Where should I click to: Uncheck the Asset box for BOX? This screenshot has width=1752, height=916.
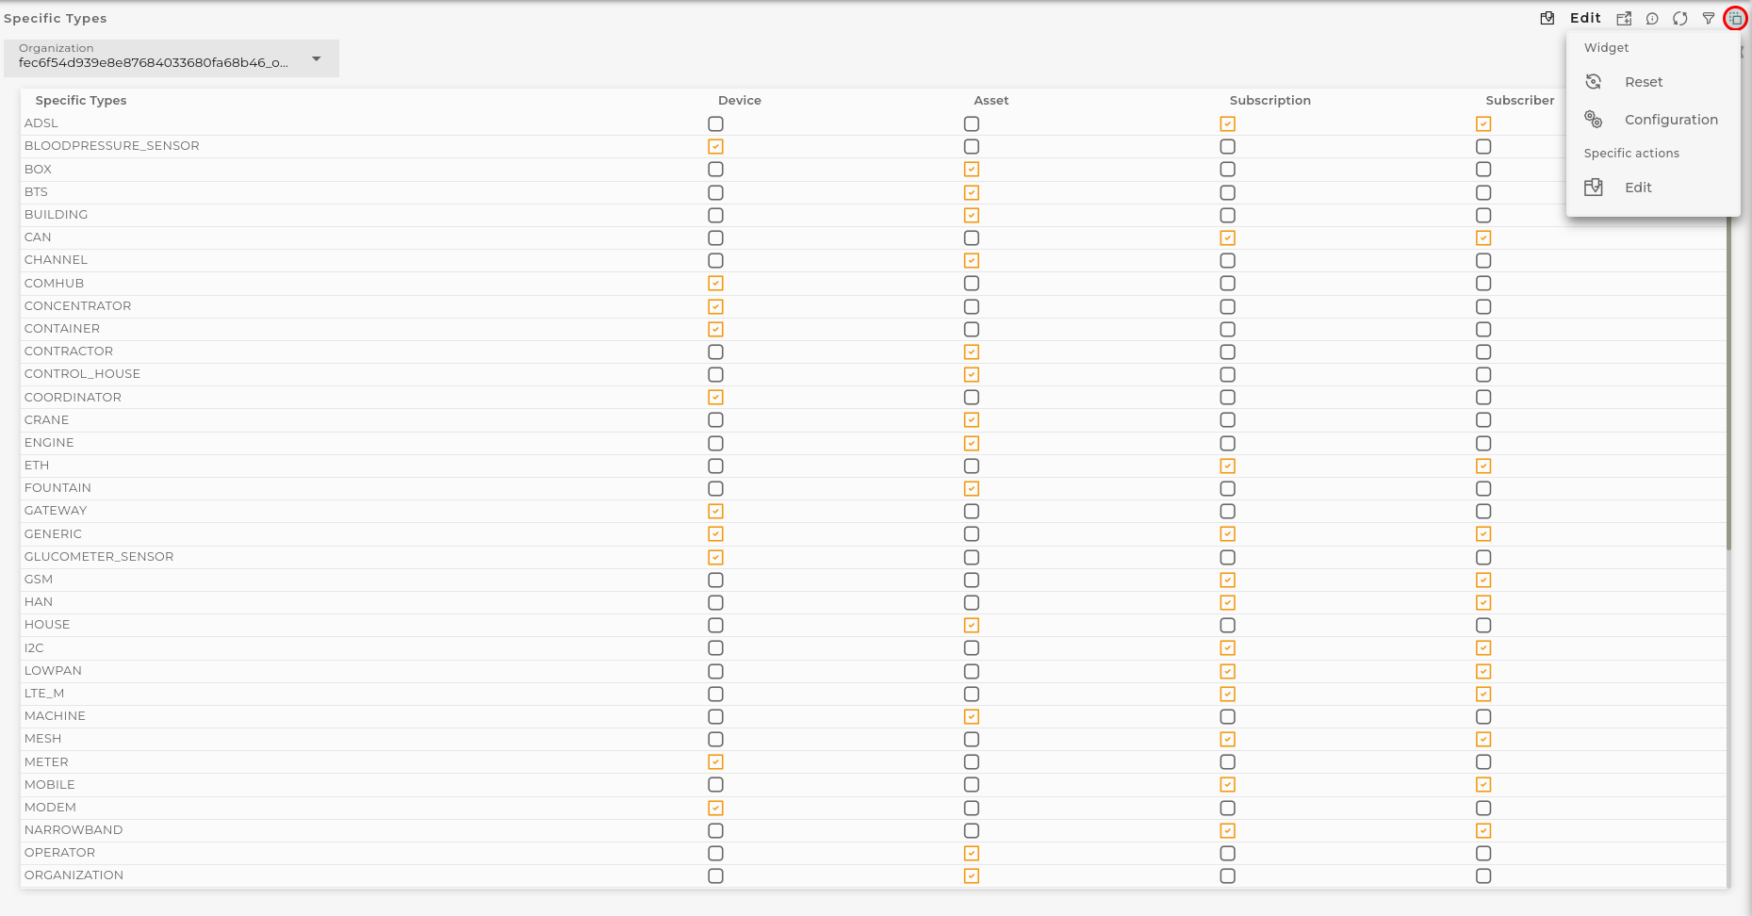(972, 170)
